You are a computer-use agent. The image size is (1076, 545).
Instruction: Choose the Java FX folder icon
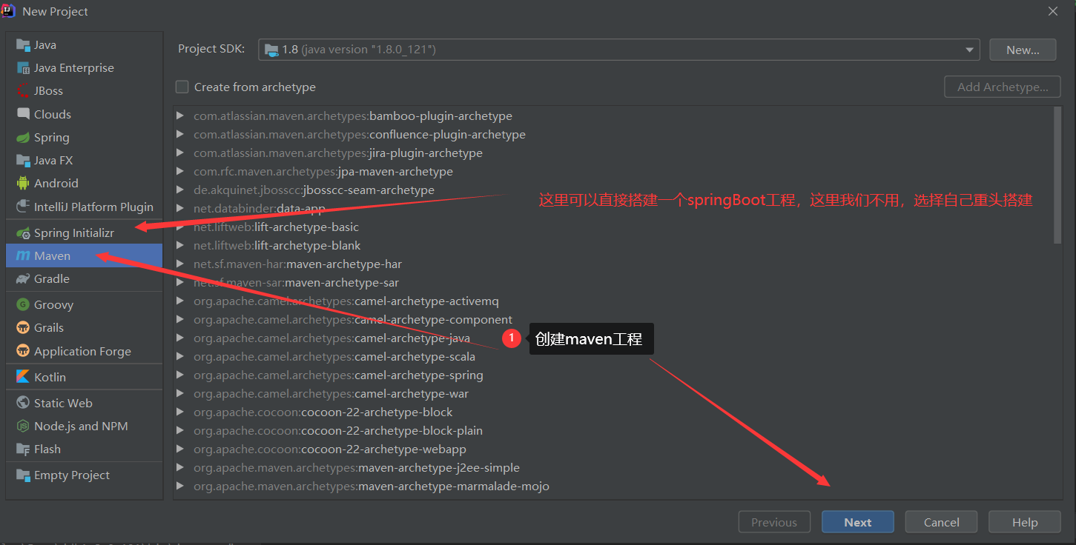tap(23, 161)
